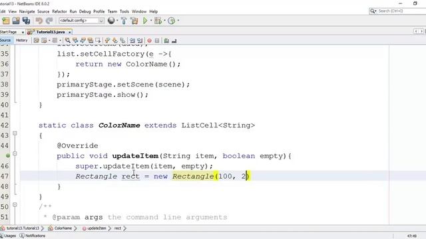Click the Shift Line Right icon
The width and height of the screenshot is (426, 239).
140,40
